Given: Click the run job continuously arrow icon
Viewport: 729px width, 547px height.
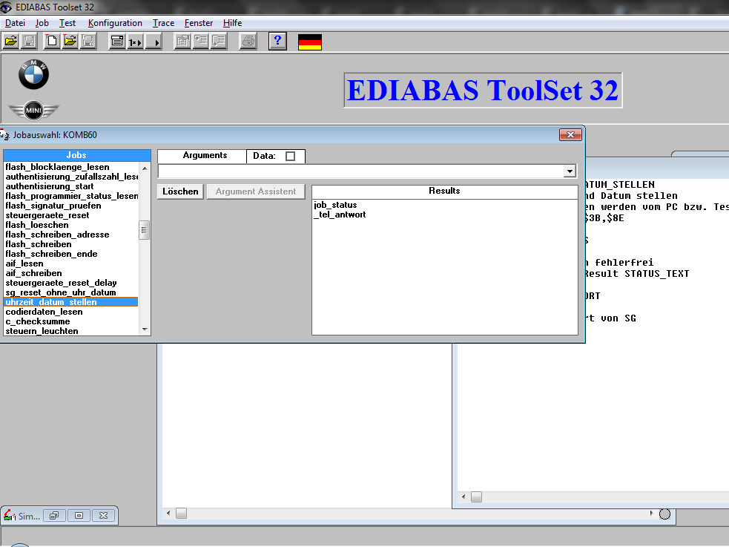Looking at the screenshot, I should (x=154, y=42).
